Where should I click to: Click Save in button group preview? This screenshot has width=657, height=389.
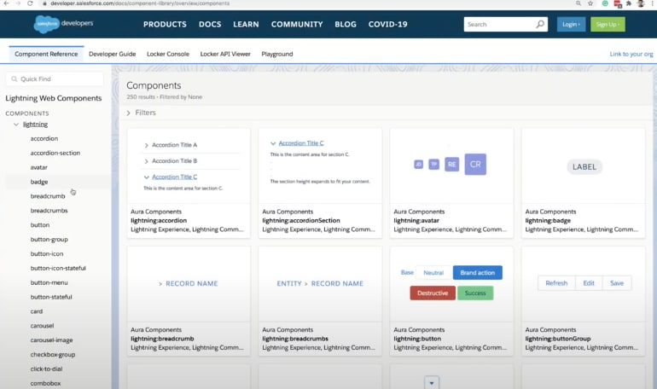coord(617,283)
